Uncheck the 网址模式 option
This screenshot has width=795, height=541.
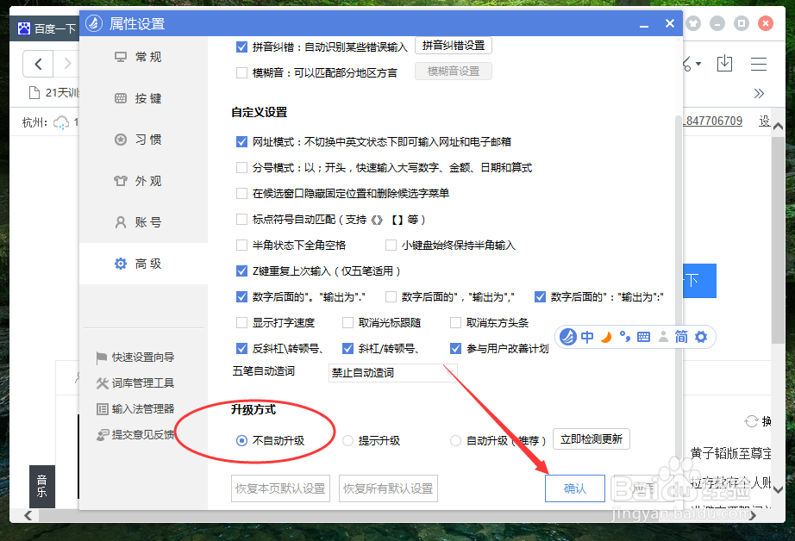tap(241, 142)
